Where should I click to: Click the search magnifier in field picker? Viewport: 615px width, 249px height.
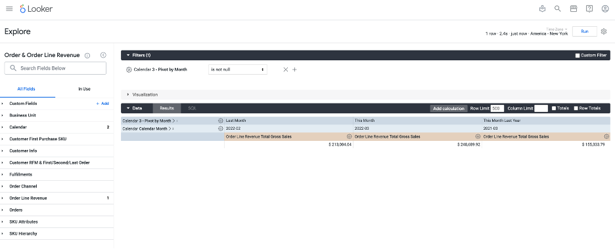[13, 68]
